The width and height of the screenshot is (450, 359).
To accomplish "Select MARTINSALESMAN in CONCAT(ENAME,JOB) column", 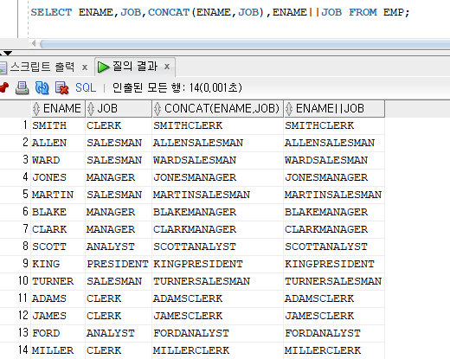I will pyautogui.click(x=217, y=195).
